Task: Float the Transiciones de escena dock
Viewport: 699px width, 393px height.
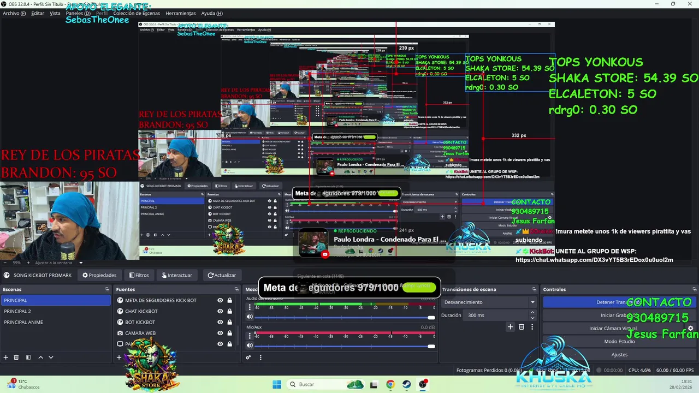Action: point(534,289)
